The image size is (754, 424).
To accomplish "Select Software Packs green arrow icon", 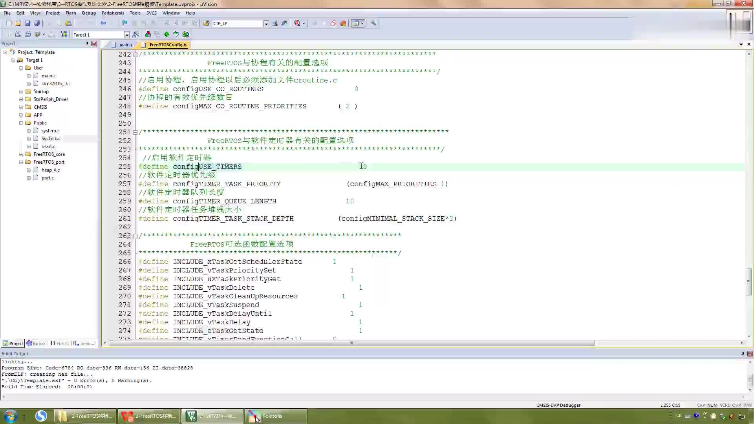I will coord(176,35).
